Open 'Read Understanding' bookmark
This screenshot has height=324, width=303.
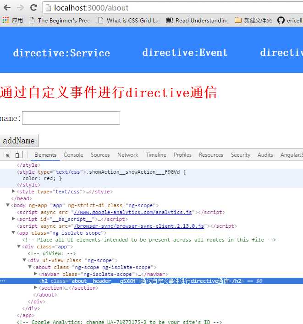pyautogui.click(x=198, y=20)
